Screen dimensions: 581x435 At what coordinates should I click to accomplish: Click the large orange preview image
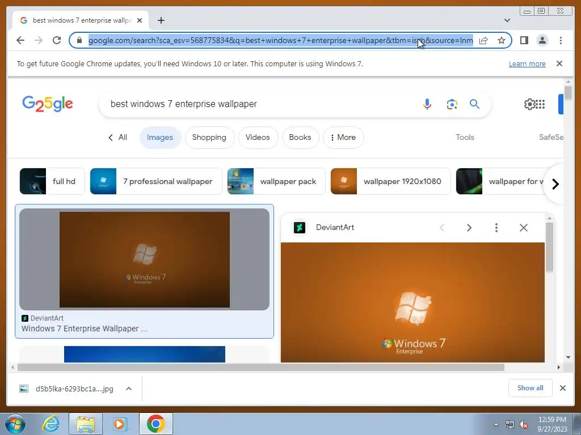pos(412,302)
